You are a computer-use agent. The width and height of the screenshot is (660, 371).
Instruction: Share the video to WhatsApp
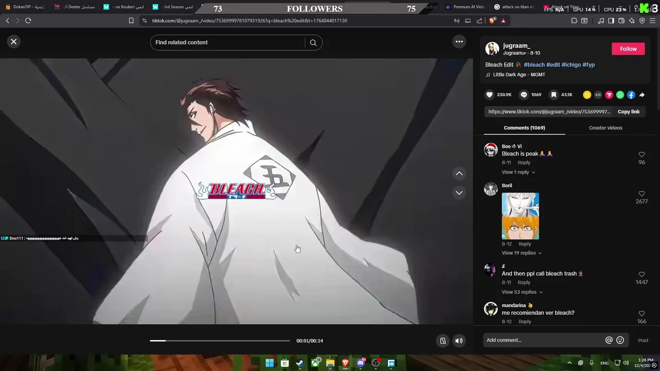click(x=620, y=95)
